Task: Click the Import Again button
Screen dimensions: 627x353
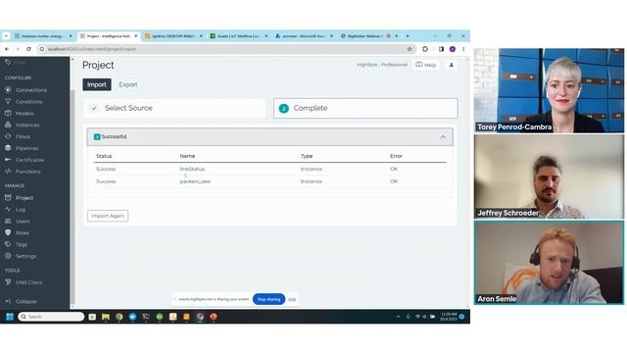Action: tap(108, 216)
